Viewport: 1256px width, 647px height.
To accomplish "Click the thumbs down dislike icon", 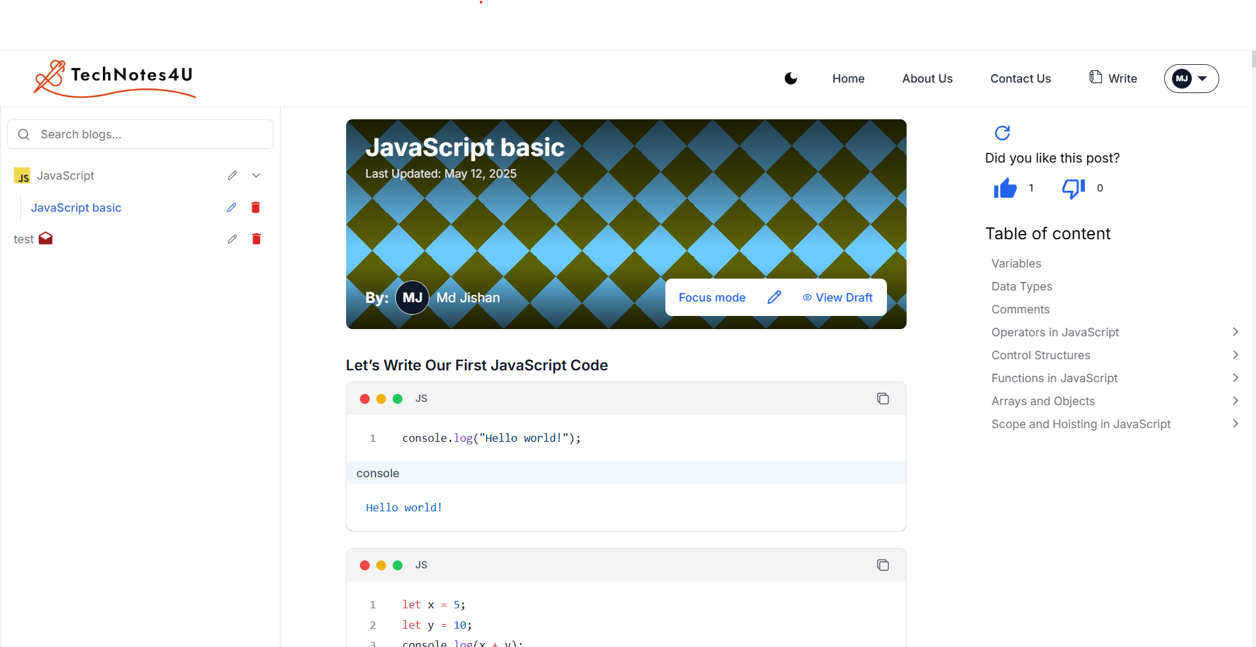I will [x=1073, y=188].
